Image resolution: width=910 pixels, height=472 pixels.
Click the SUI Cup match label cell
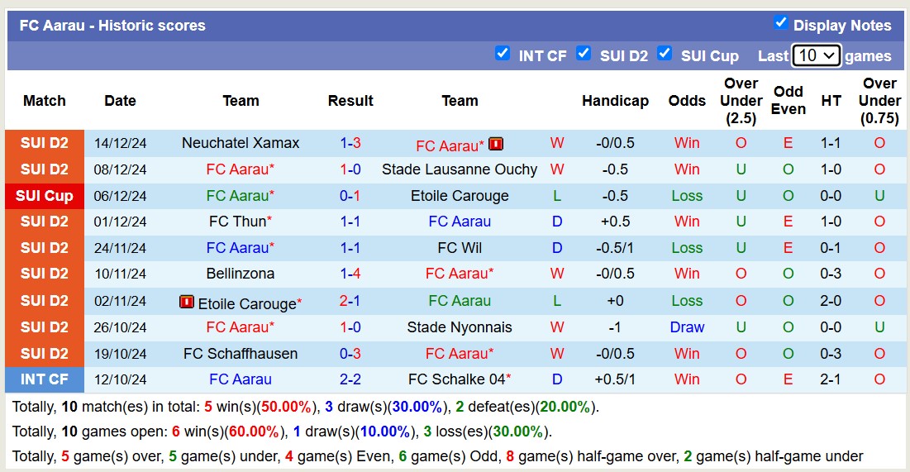[x=45, y=196]
